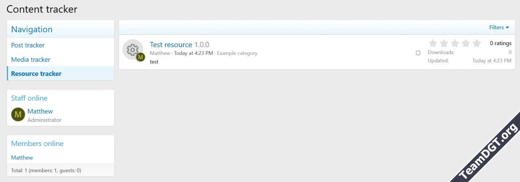
Task: Rate Test resource one star
Action: click(433, 43)
